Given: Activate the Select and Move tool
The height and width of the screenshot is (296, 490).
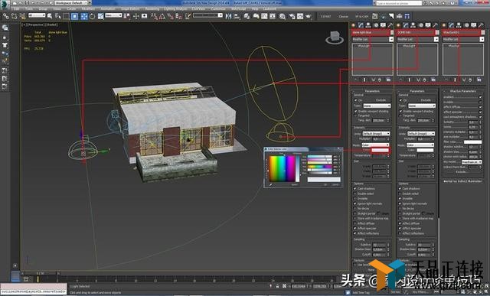Looking at the screenshot, I should pos(83,16).
